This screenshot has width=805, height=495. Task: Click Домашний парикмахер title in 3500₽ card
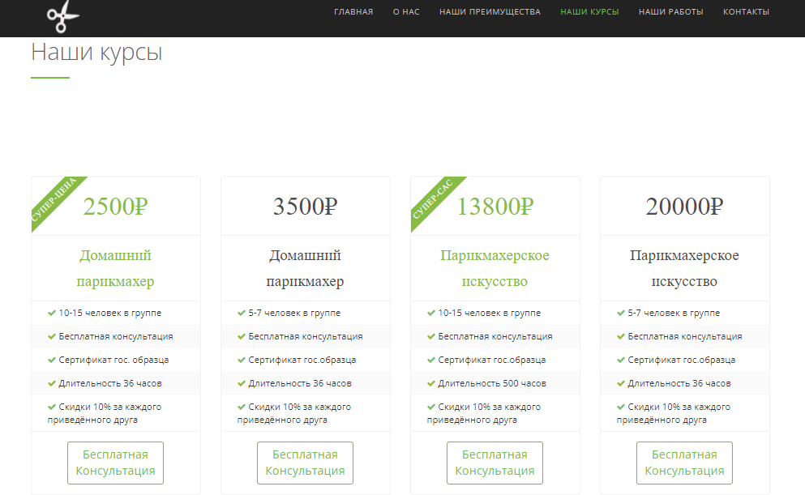305,268
